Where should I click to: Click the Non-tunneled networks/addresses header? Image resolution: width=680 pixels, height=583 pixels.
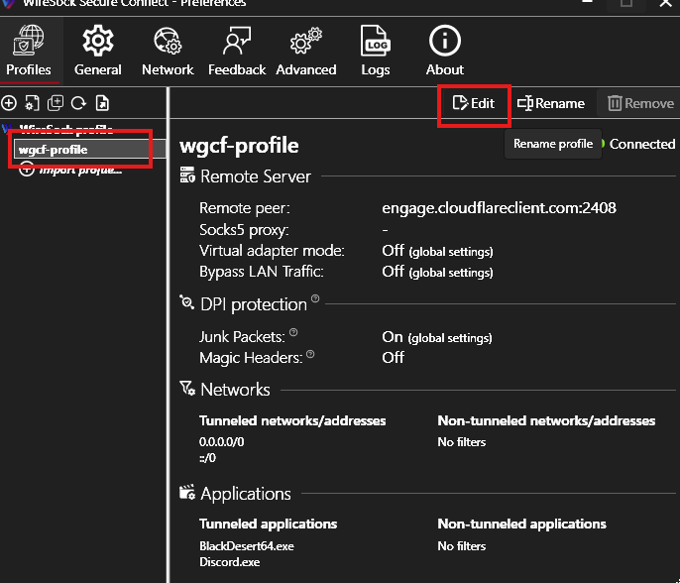tap(546, 420)
